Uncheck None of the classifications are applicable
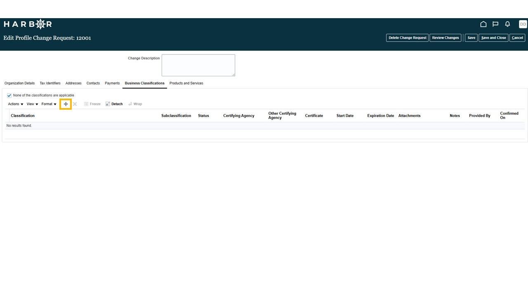The image size is (528, 297). [x=9, y=95]
